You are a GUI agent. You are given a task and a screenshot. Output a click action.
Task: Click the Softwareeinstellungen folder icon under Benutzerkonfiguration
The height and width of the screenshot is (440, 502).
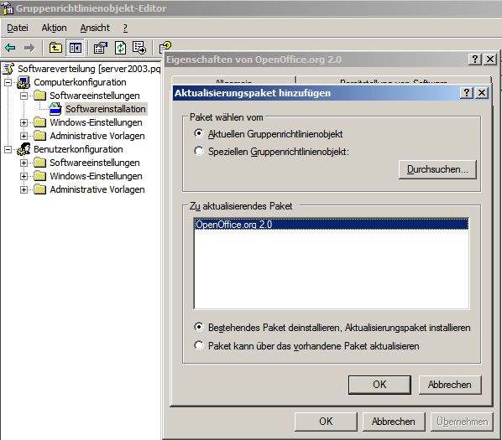click(x=39, y=163)
